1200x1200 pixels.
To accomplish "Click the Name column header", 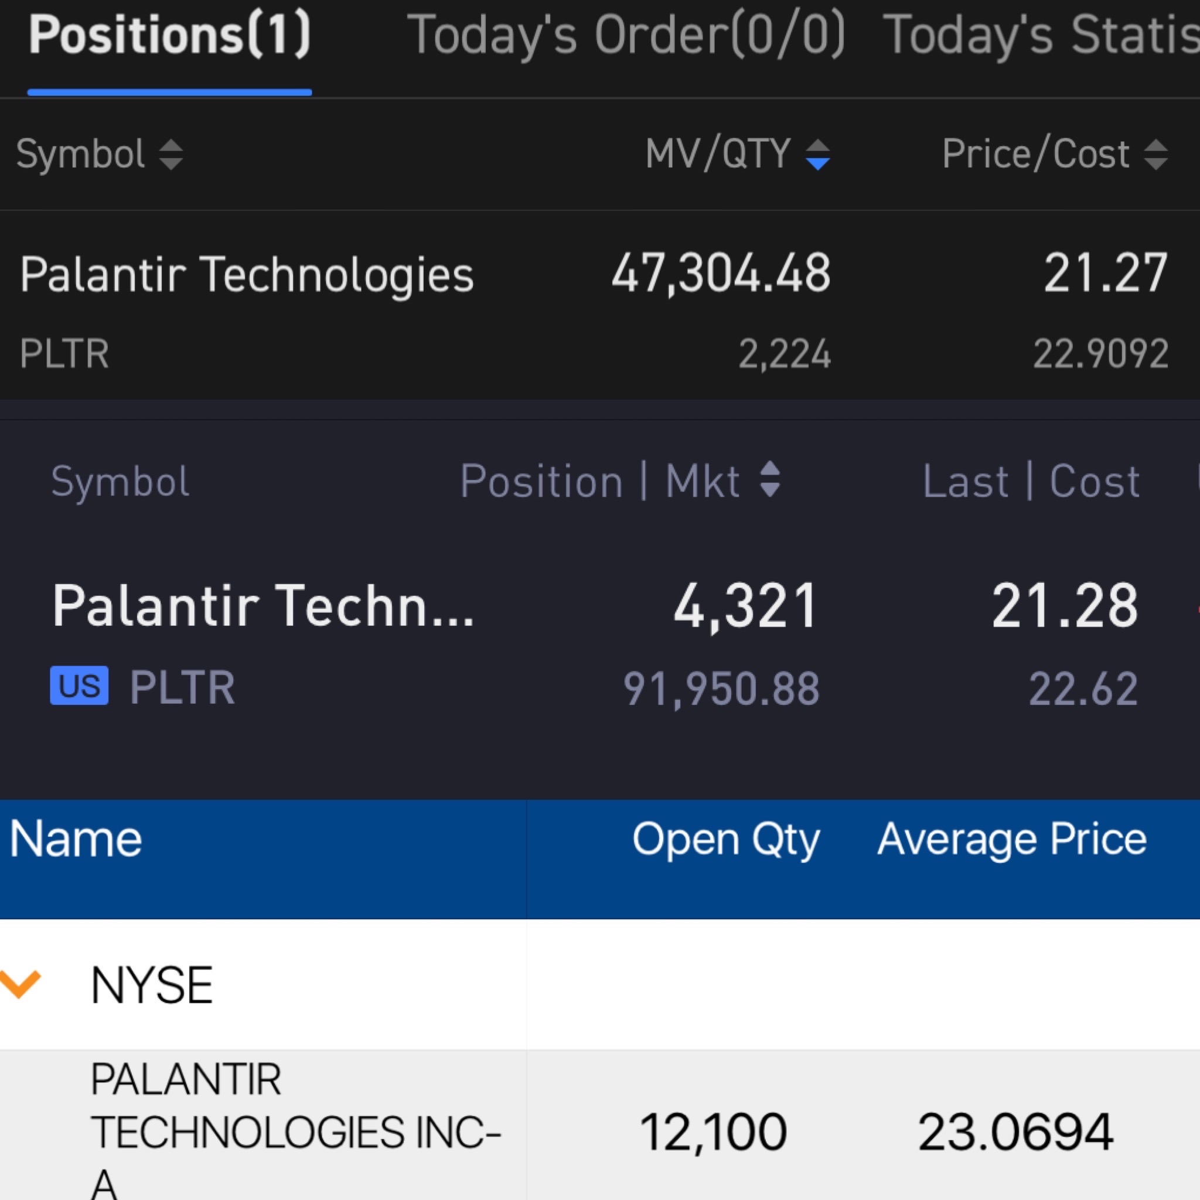I will click(76, 839).
